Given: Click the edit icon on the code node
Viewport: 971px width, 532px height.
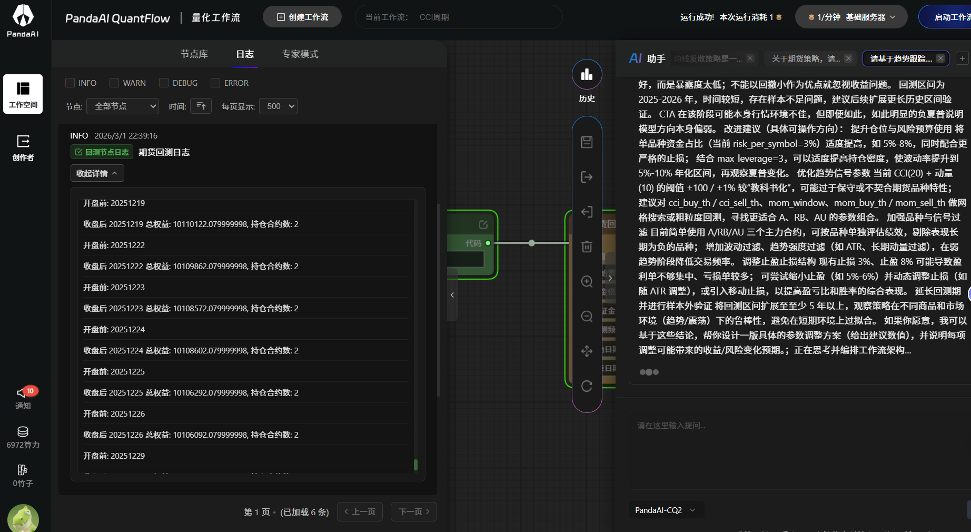Looking at the screenshot, I should point(483,224).
